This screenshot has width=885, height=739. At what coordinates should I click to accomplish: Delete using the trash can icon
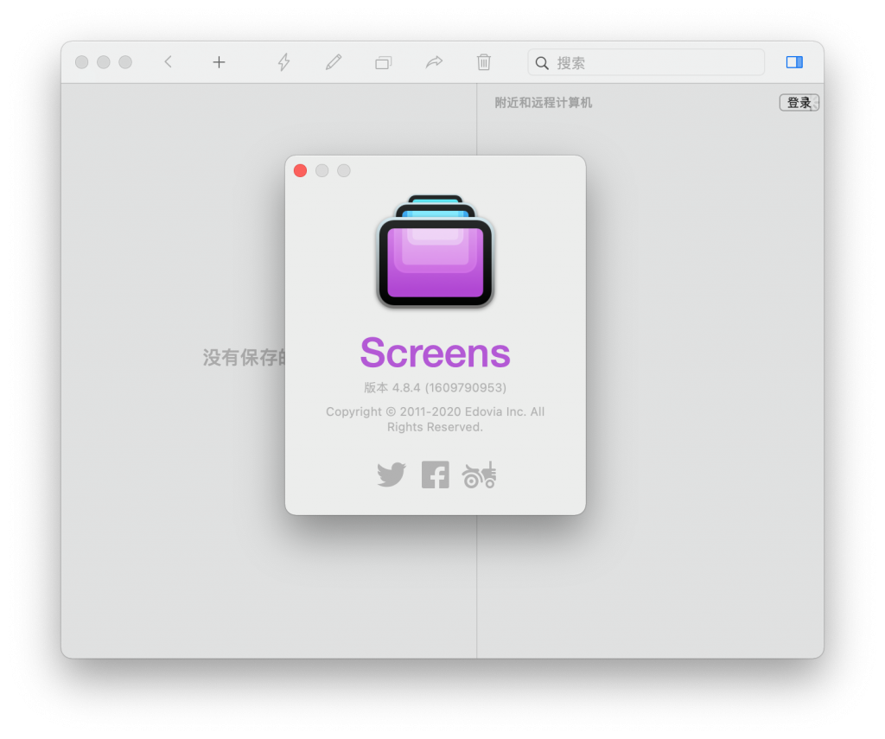point(484,62)
